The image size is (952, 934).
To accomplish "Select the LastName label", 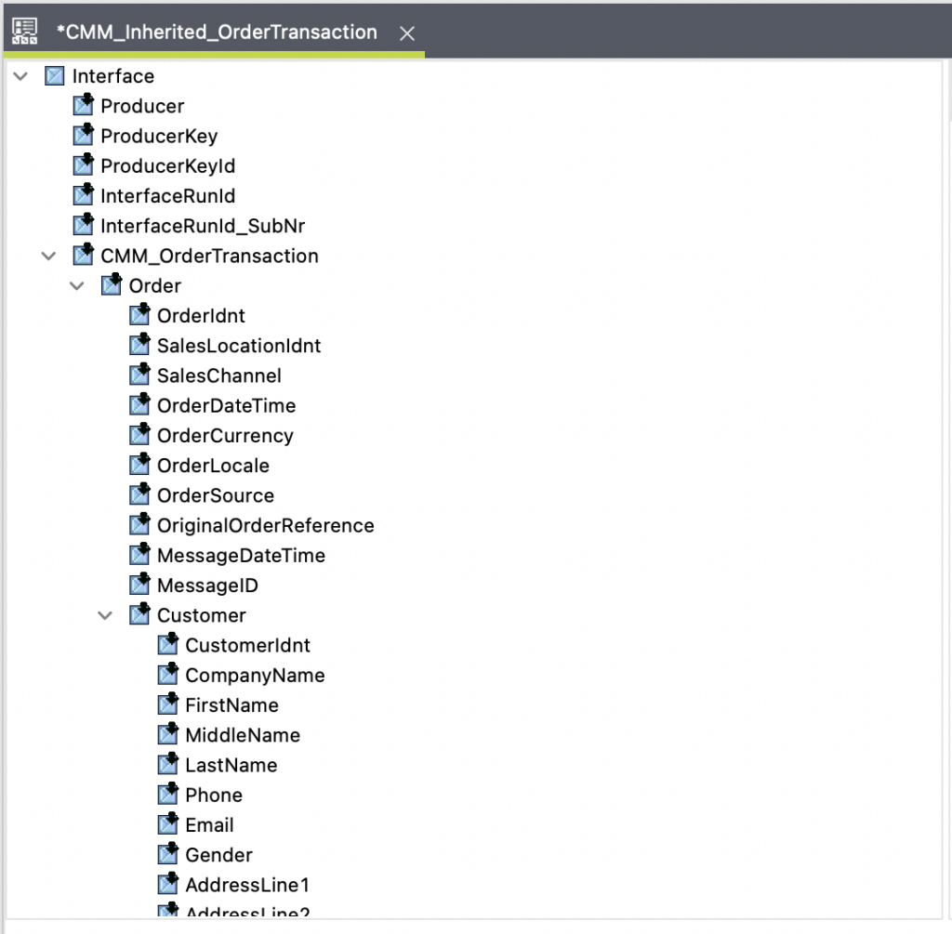I will coord(231,765).
